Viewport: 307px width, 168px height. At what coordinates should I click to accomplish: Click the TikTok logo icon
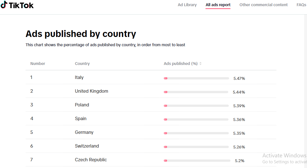pyautogui.click(x=4, y=5)
